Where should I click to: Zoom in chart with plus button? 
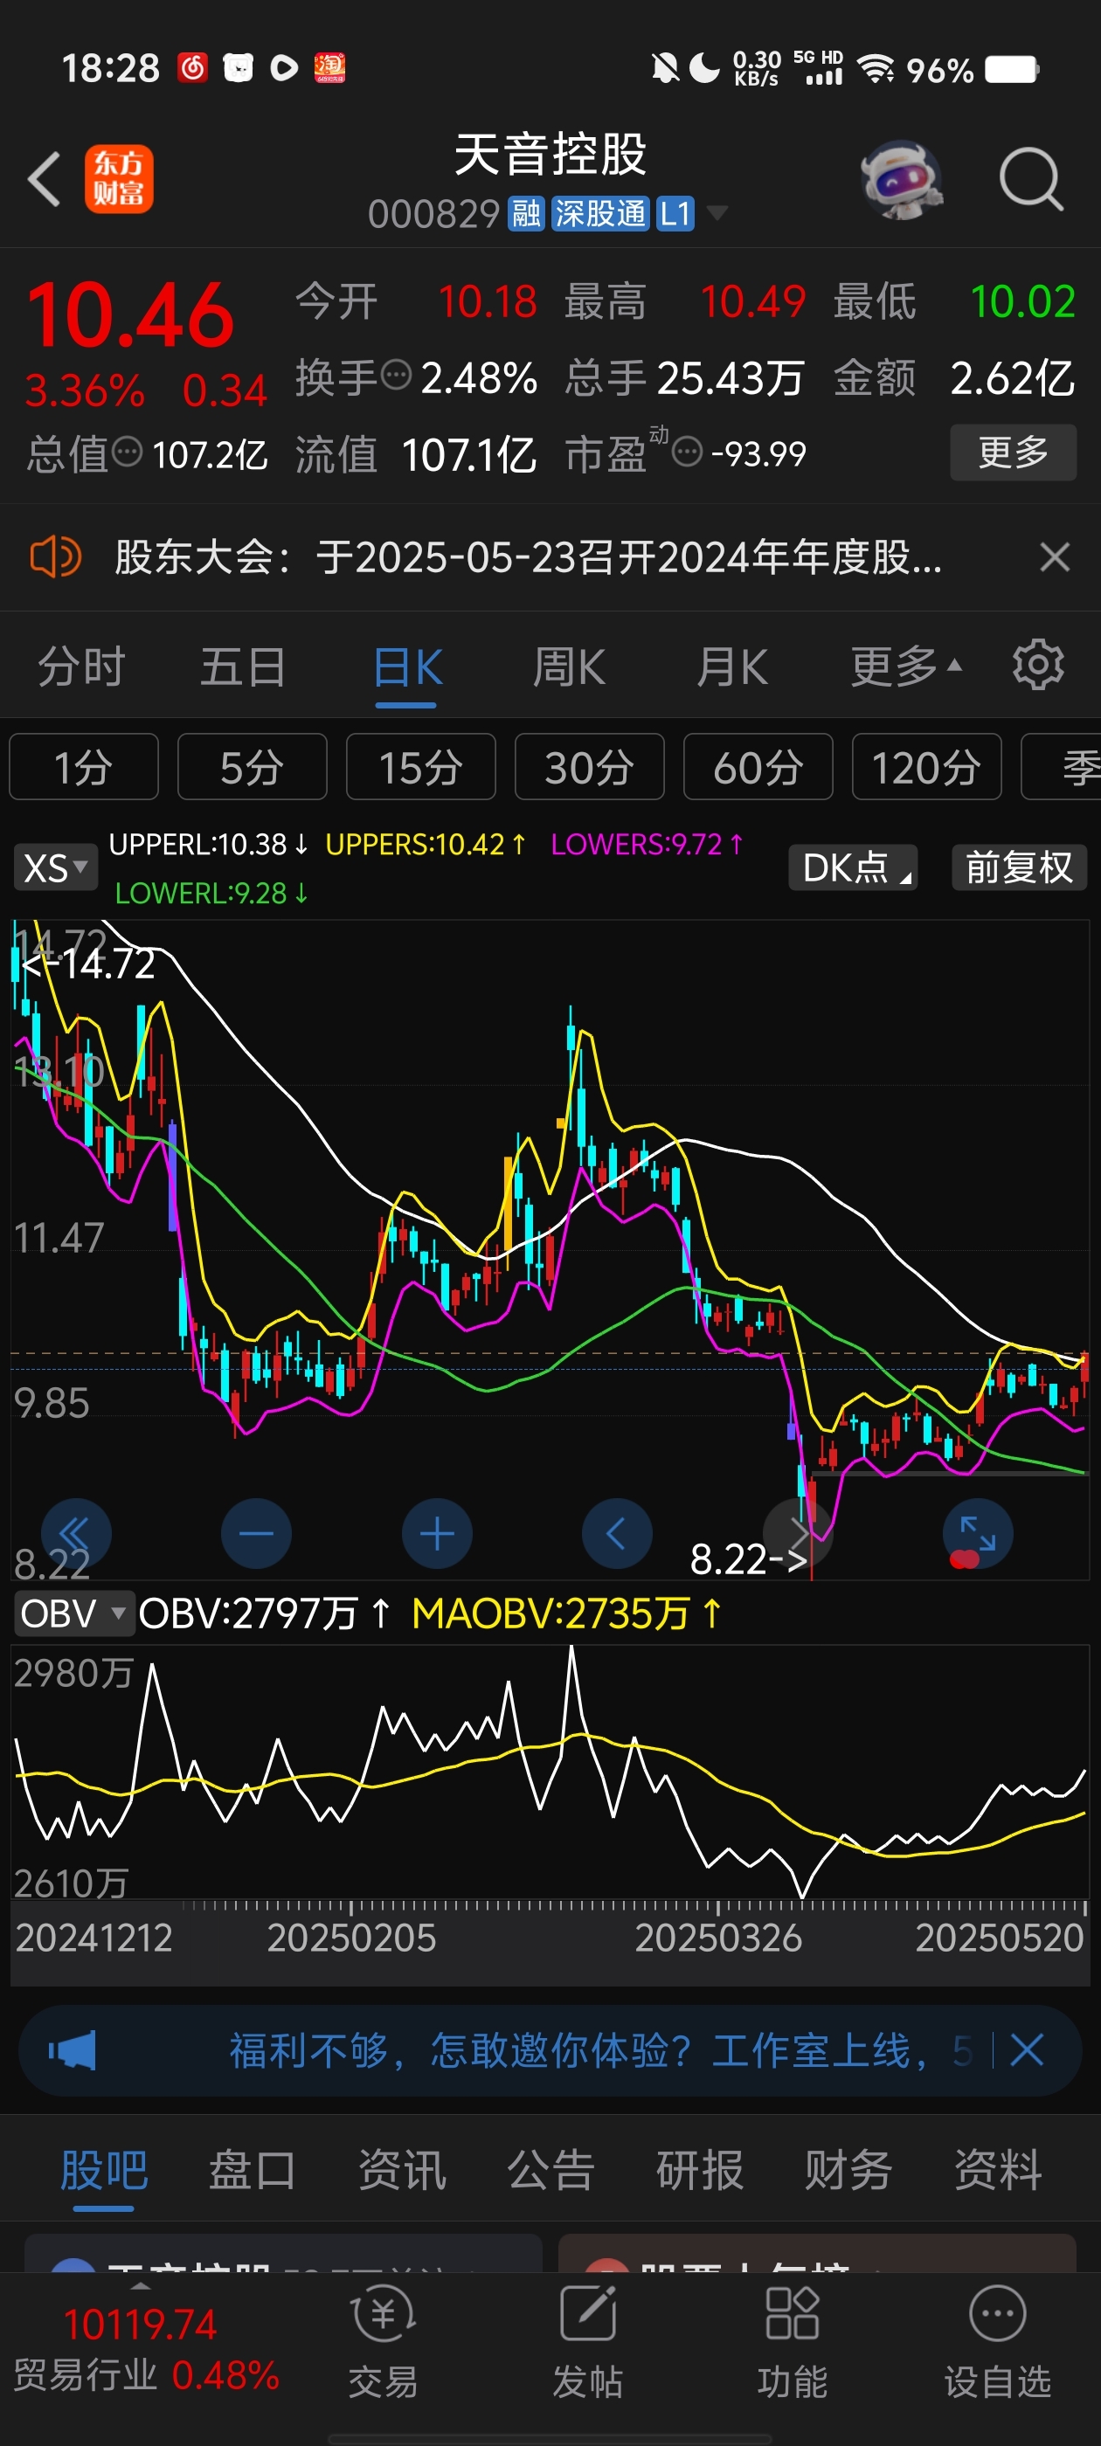(437, 1533)
